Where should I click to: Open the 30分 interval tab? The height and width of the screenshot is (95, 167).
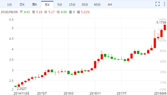tap(85, 4)
